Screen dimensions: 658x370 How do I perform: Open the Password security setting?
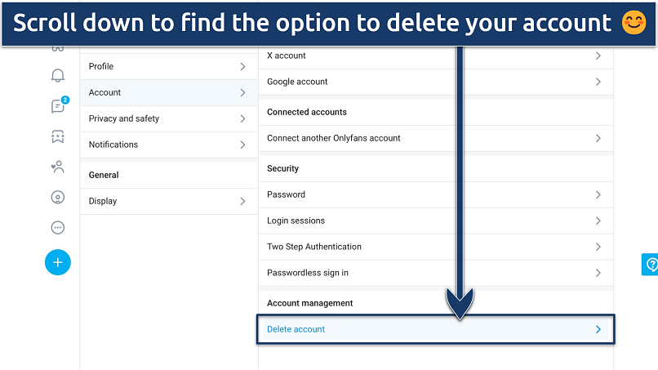coord(287,194)
